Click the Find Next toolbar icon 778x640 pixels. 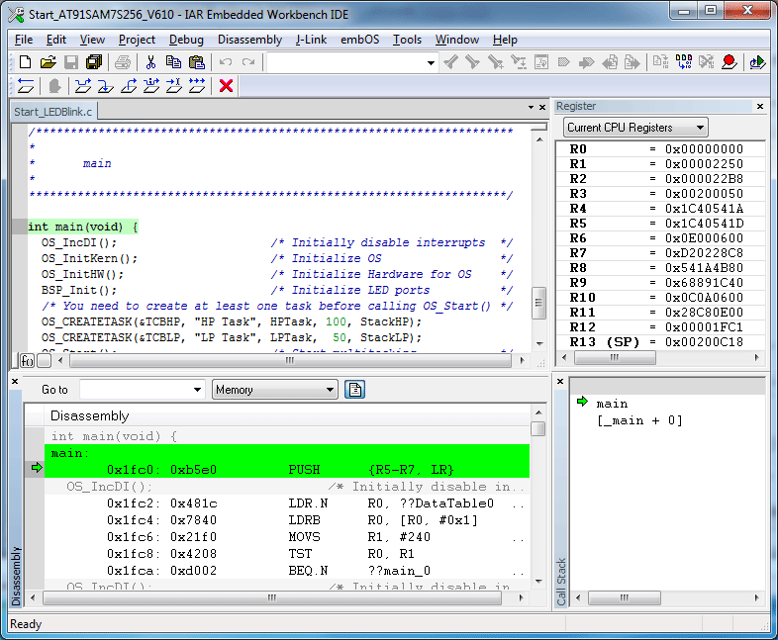[473, 62]
